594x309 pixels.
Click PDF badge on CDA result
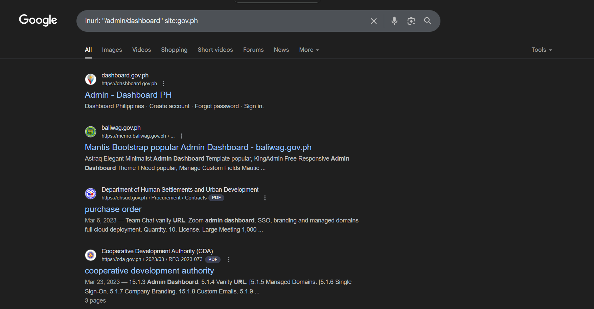pos(213,259)
